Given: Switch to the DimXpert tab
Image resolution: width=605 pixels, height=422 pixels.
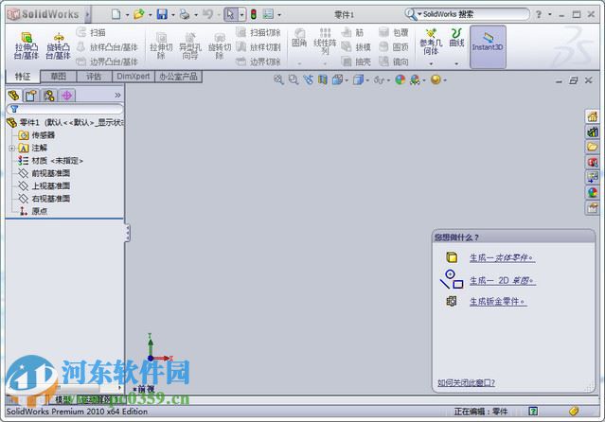Looking at the screenshot, I should coord(133,77).
